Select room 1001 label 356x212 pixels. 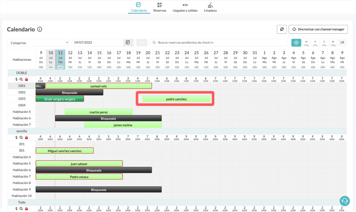pos(22,86)
